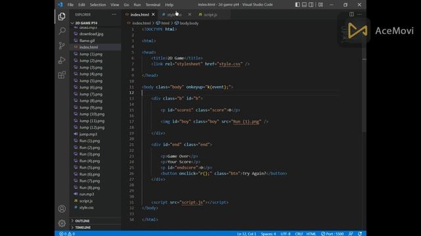Click CRLF line ending status
The width and height of the screenshot is (421, 236).
pyautogui.click(x=299, y=234)
